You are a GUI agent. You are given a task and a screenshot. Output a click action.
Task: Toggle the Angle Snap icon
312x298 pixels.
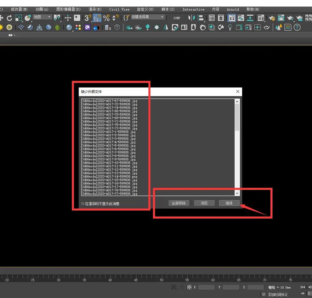click(97, 18)
